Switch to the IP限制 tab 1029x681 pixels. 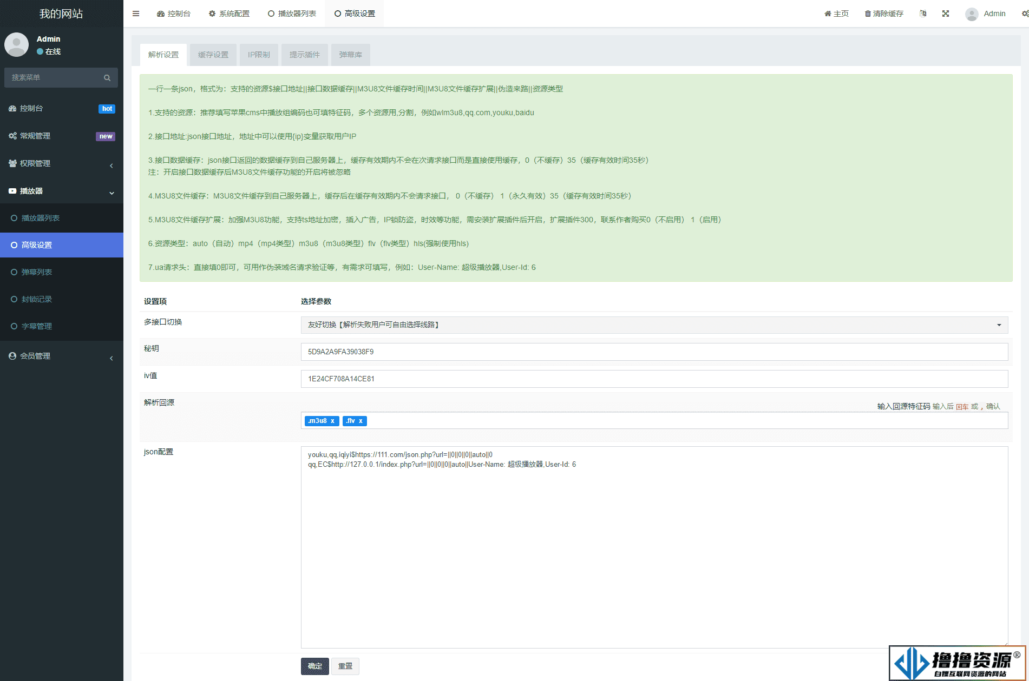[x=259, y=55]
